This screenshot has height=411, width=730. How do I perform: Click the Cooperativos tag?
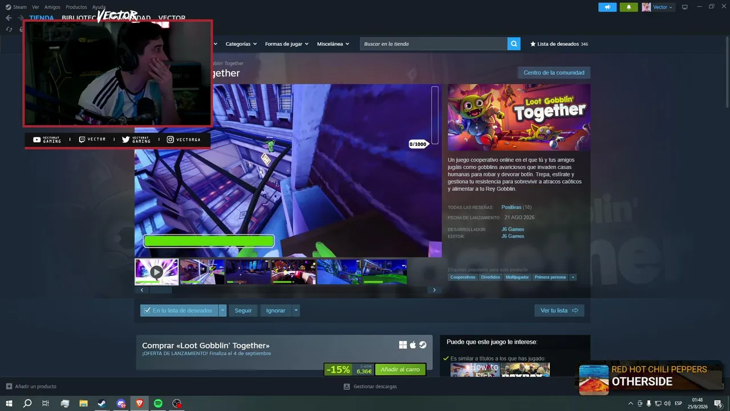click(463, 277)
